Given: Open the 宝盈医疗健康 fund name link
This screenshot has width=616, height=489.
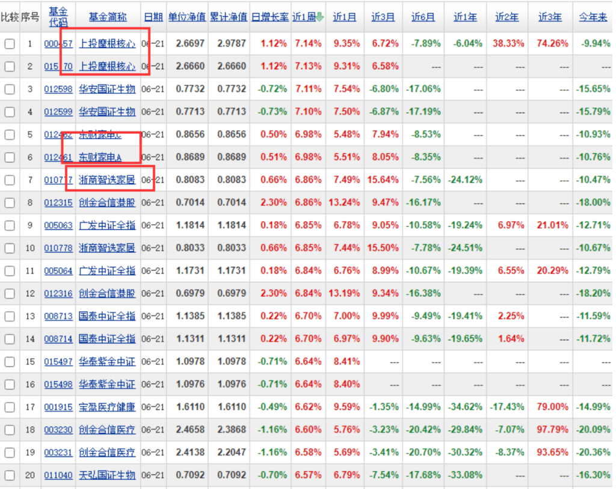Looking at the screenshot, I should point(107,407).
